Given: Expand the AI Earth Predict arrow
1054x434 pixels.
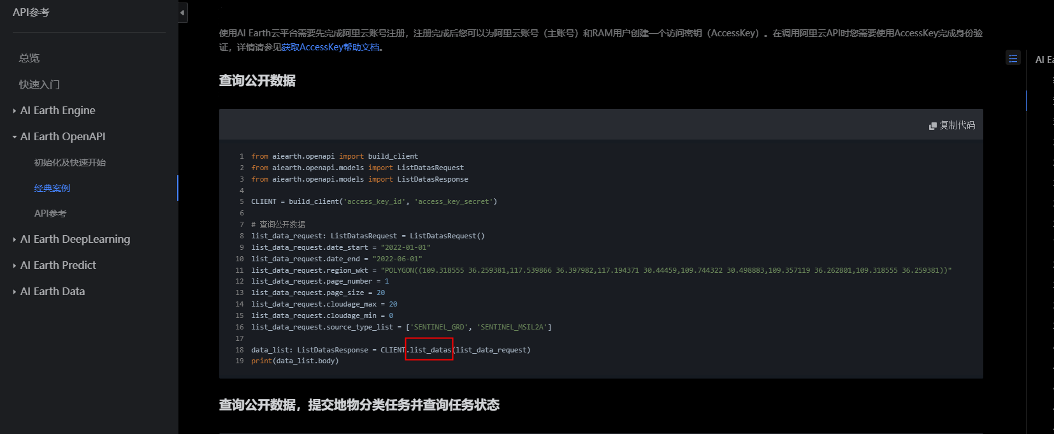Looking at the screenshot, I should click(x=15, y=266).
